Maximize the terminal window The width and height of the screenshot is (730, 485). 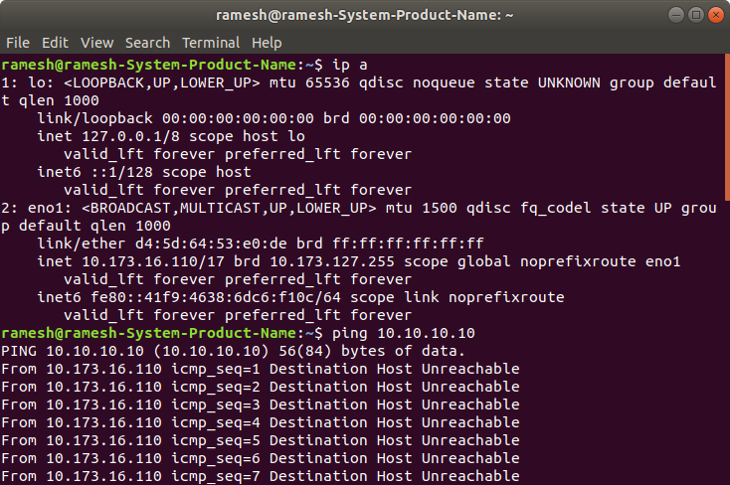click(x=696, y=15)
